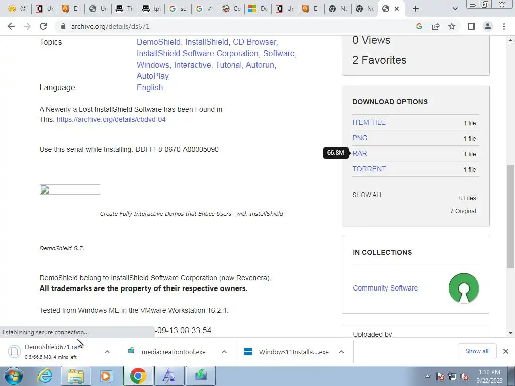Switch to the 'Co' tab
This screenshot has width=515, height=386.
(231, 9)
